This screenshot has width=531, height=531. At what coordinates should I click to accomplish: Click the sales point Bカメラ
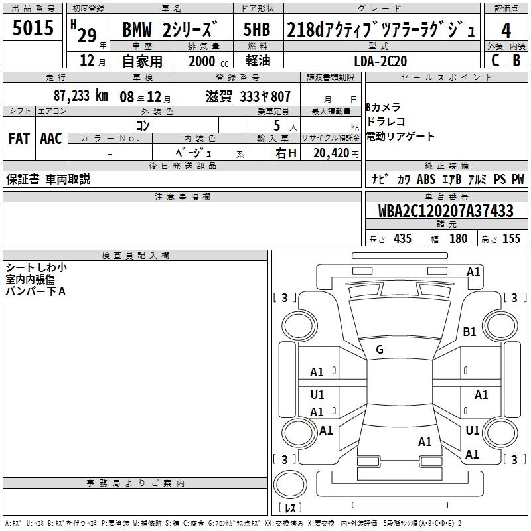(384, 107)
